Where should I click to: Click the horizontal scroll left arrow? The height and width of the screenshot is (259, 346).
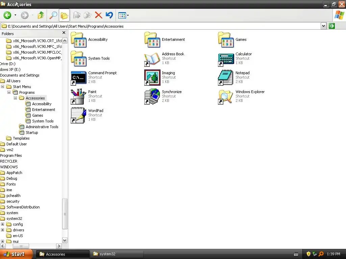2,246
